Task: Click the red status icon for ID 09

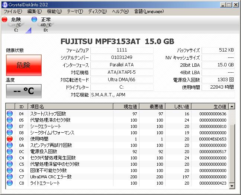Action: [10, 139]
